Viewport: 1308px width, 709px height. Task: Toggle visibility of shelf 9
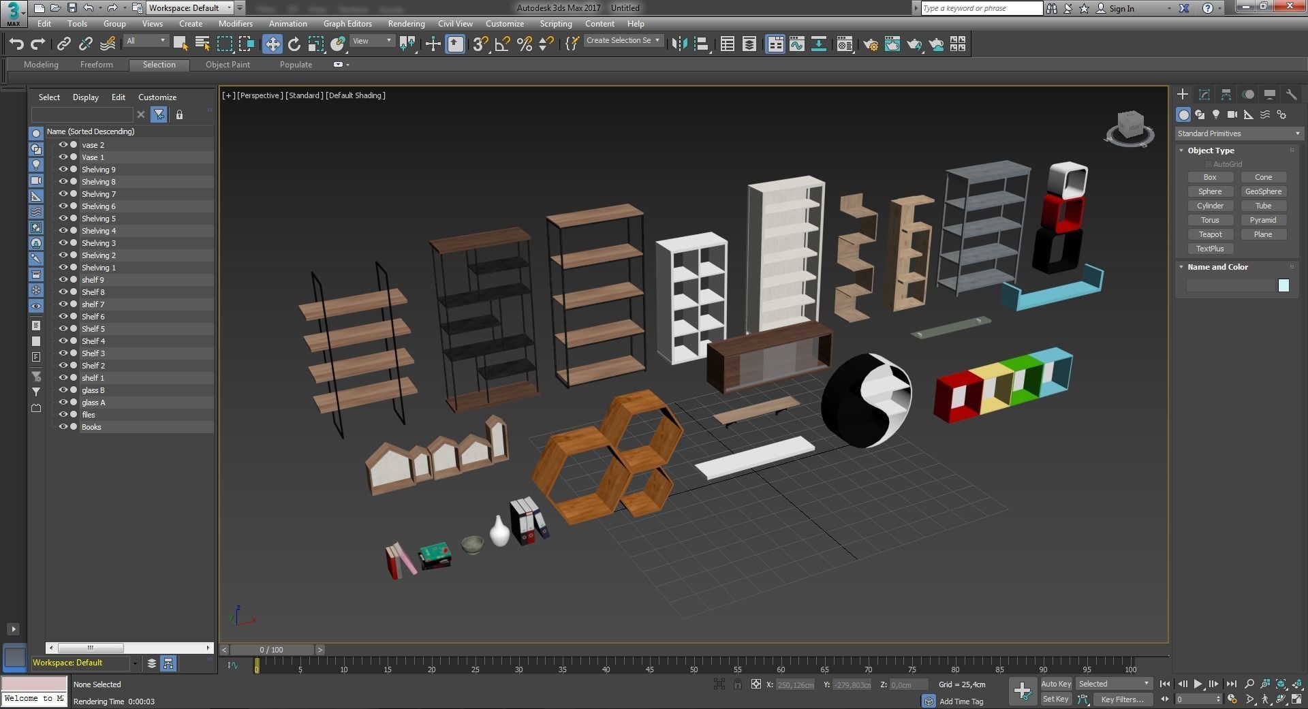63,280
